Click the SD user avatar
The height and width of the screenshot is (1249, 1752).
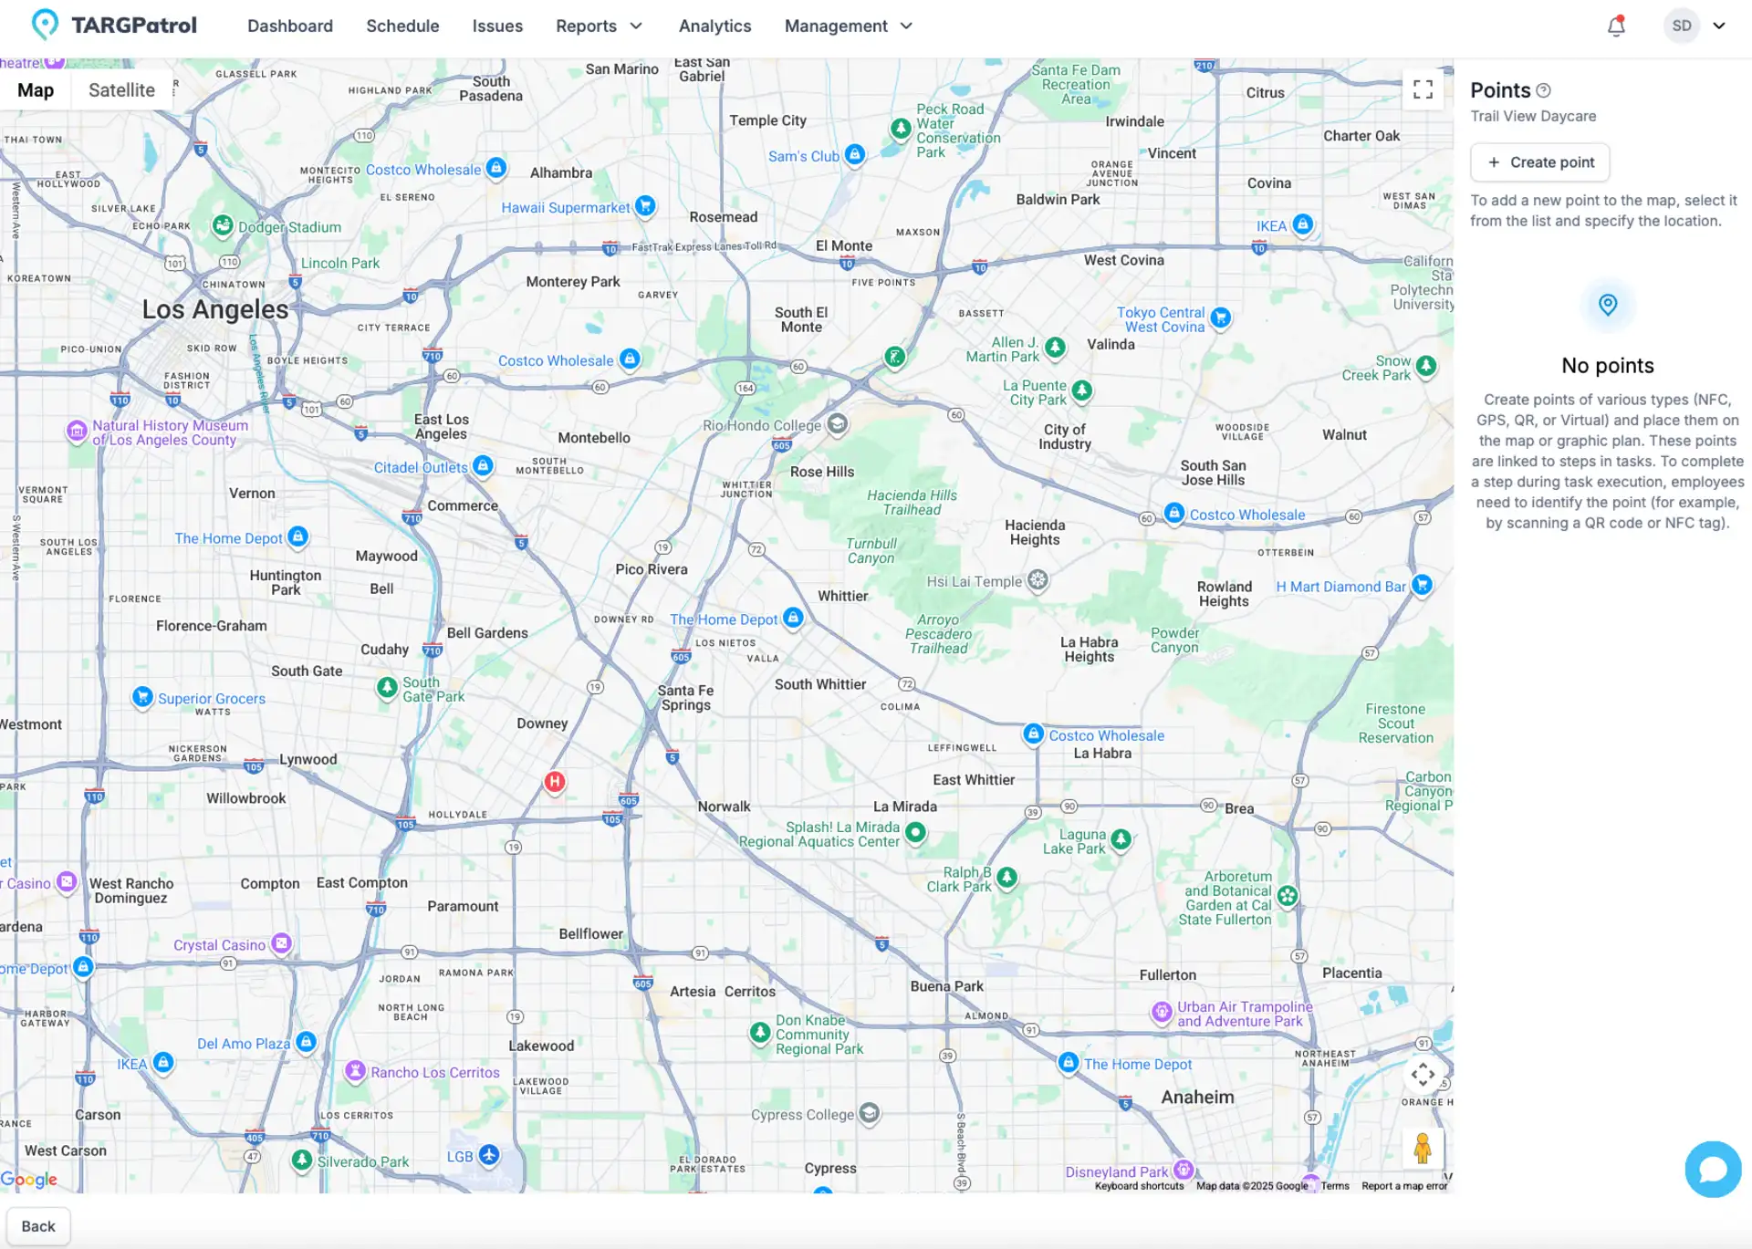pos(1682,26)
